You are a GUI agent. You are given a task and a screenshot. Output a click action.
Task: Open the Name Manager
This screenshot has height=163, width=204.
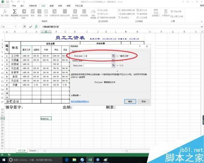coord(93,14)
